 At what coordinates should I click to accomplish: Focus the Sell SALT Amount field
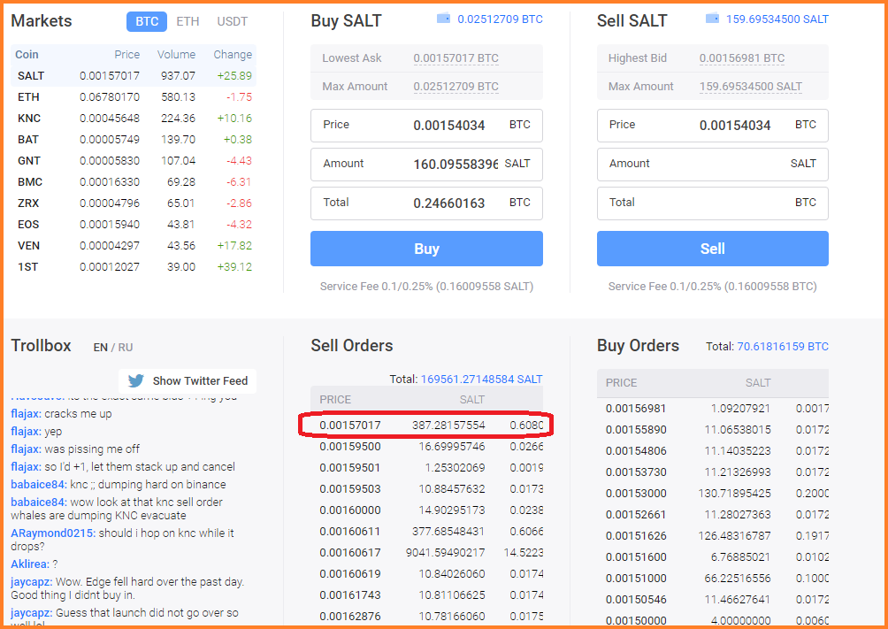[x=713, y=164]
